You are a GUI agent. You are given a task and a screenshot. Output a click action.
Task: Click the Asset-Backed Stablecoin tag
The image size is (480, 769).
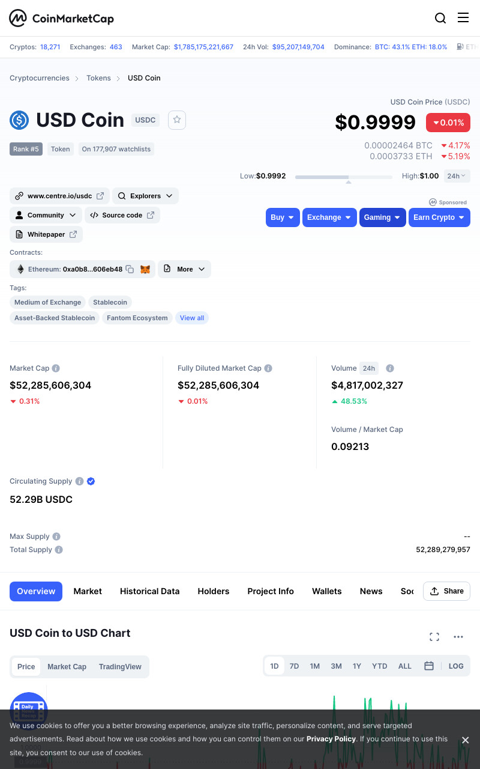(55, 318)
